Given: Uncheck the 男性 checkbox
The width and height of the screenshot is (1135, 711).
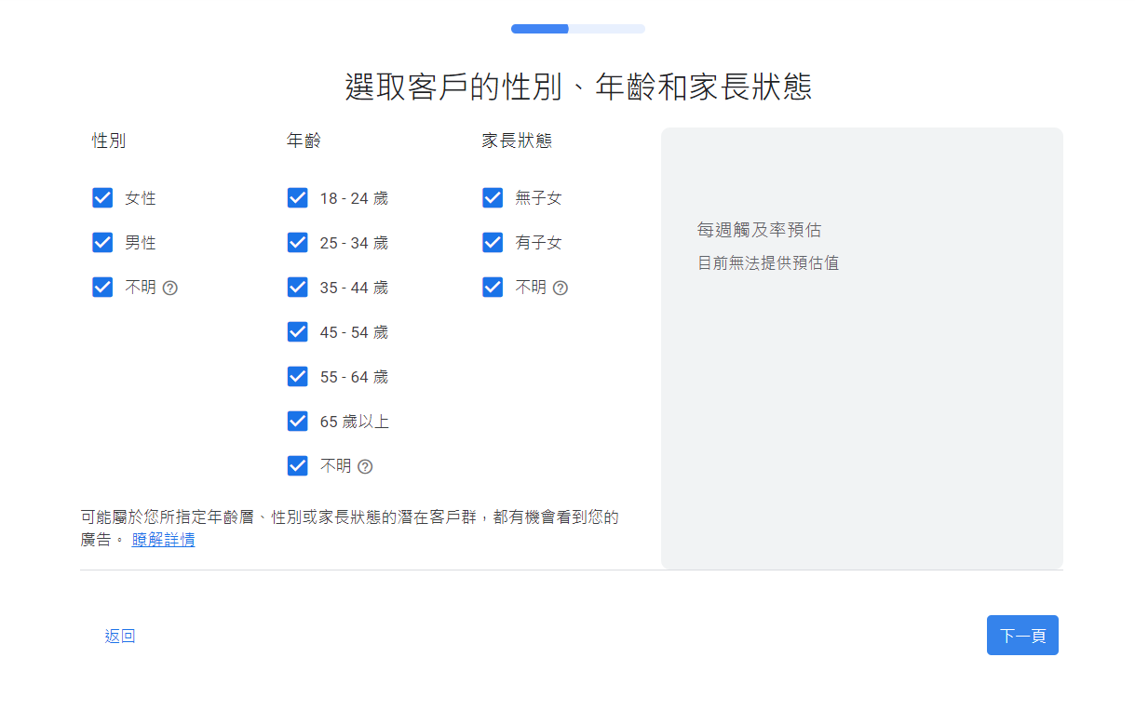Looking at the screenshot, I should (x=102, y=243).
